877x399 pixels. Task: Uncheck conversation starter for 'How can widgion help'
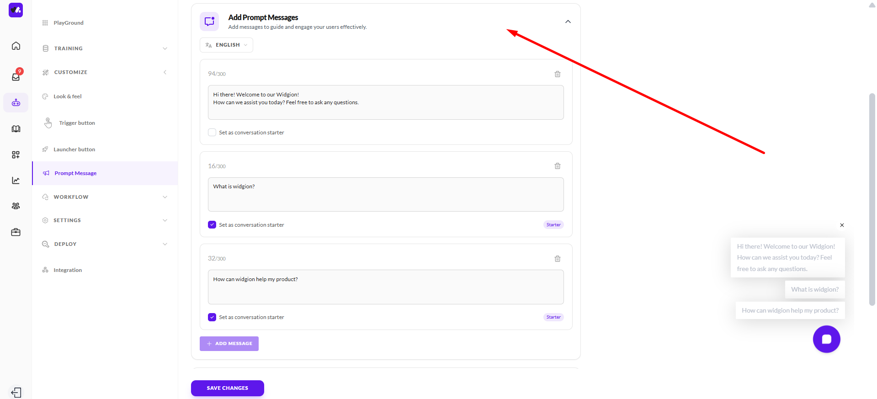click(212, 317)
